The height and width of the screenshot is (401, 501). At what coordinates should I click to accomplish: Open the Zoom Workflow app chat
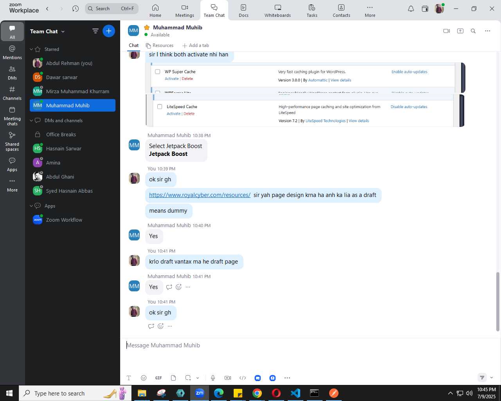pyautogui.click(x=72, y=220)
